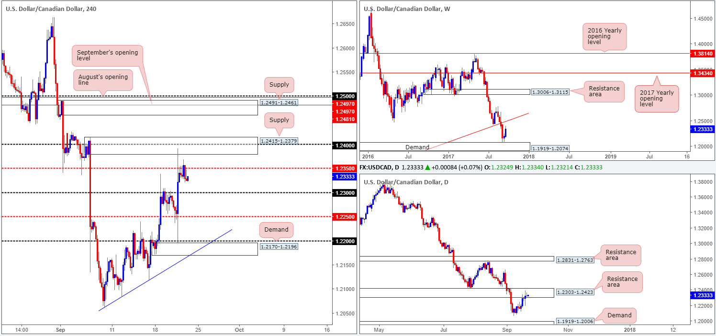Click the 1.20500 axis value
Viewport: 716px width, 336px height.
344,314
